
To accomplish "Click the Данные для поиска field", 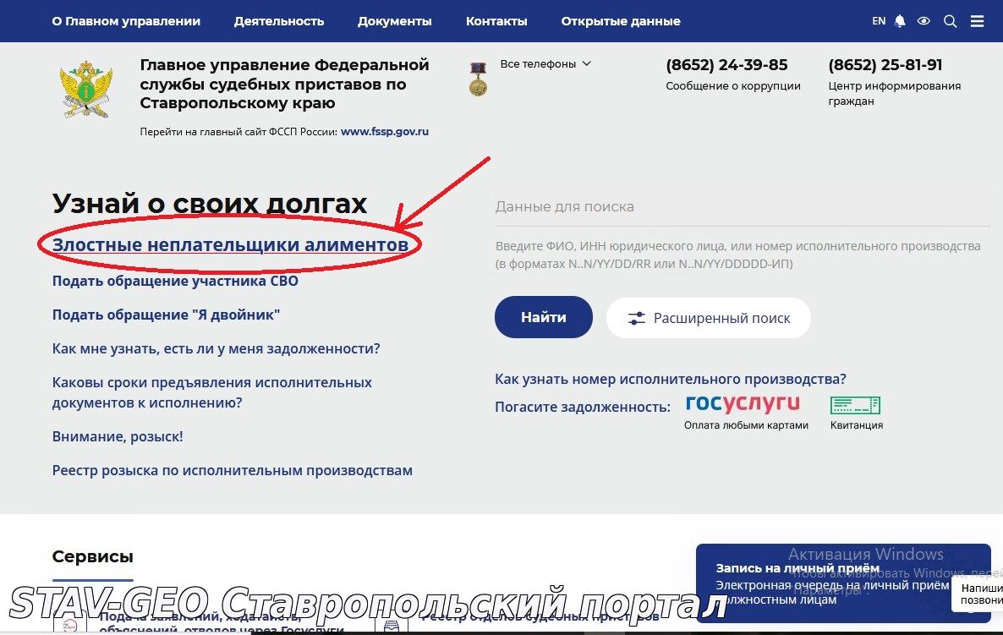I will [x=742, y=207].
